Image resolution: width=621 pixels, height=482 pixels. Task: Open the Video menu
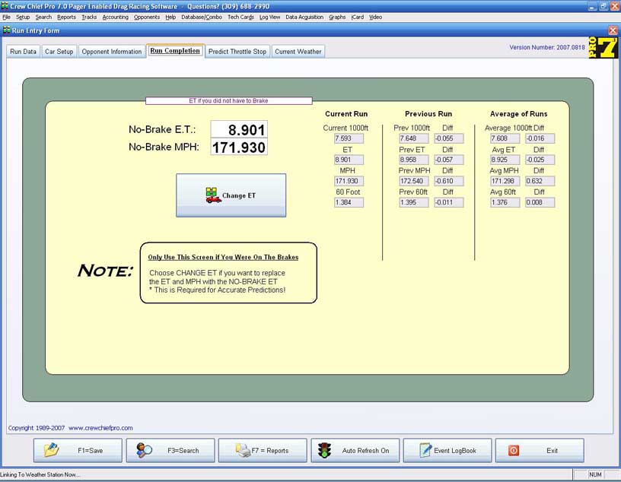tap(375, 17)
